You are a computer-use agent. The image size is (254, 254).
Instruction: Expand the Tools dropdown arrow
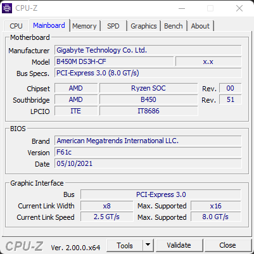(148, 245)
